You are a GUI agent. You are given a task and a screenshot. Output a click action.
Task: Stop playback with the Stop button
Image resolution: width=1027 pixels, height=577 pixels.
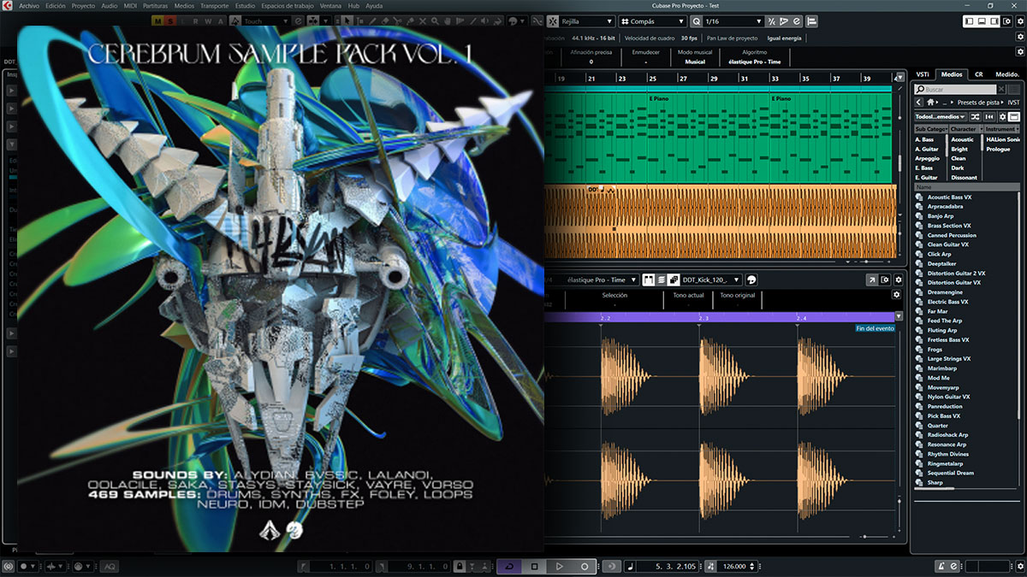click(535, 566)
